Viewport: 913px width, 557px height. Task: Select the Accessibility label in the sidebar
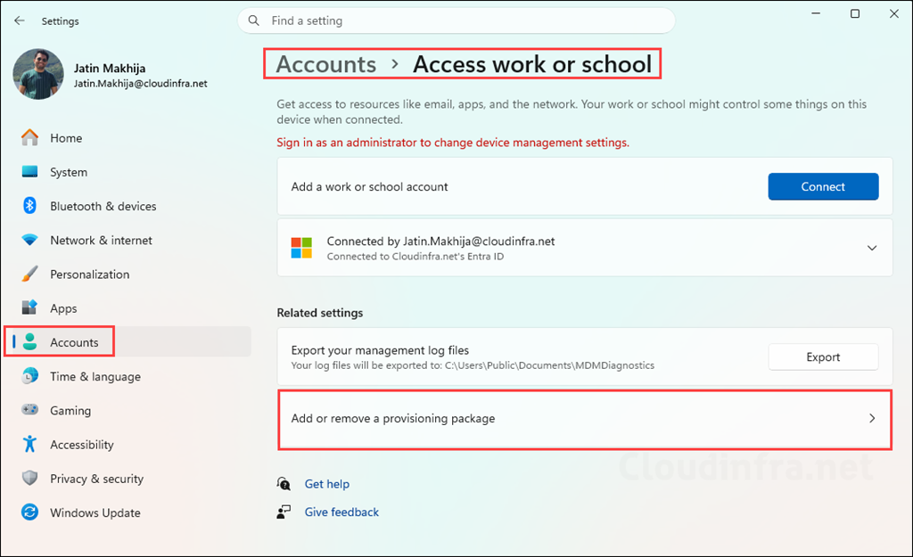point(81,445)
